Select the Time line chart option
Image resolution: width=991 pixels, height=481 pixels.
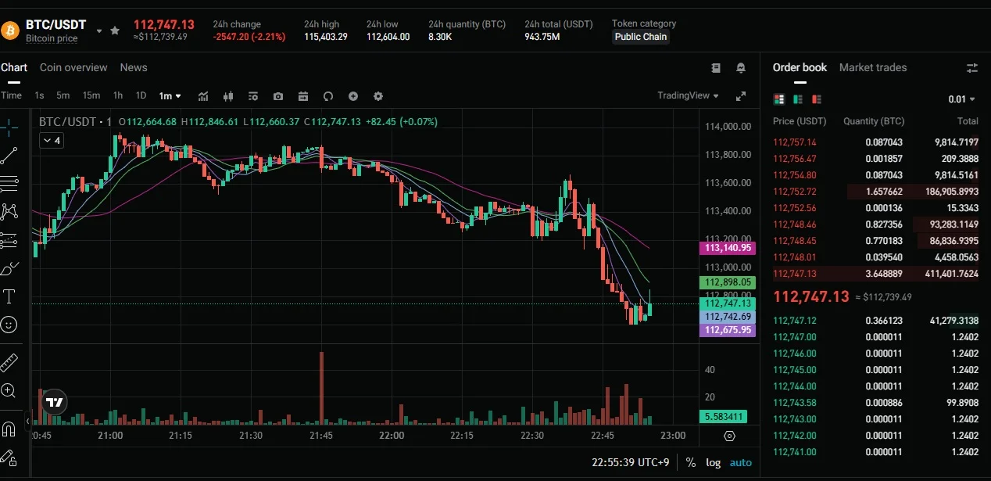coord(11,95)
